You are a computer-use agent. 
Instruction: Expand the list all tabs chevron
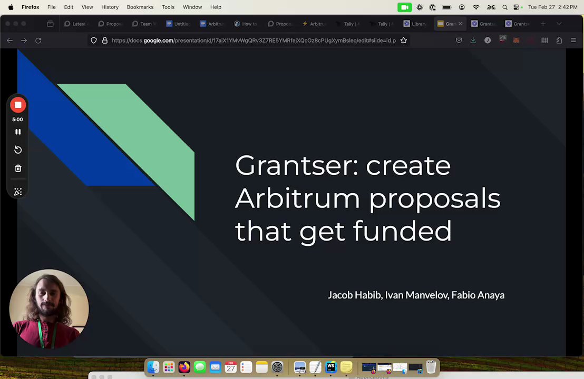pos(559,24)
